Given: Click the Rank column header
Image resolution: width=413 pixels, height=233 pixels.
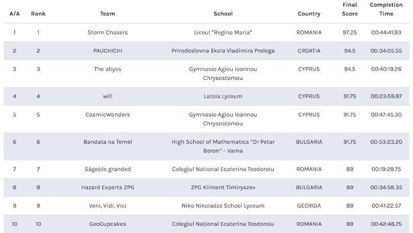Looking at the screenshot, I should (38, 14).
